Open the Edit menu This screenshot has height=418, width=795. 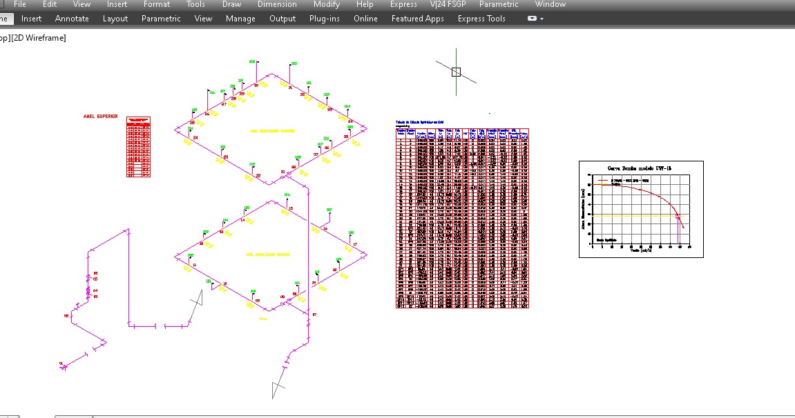50,4
